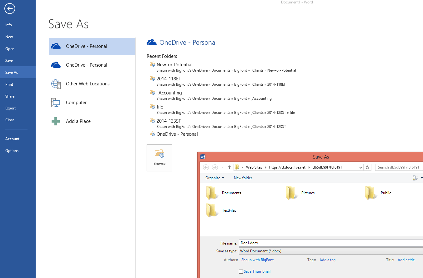
Task: Open the Organize dropdown menu
Action: point(215,178)
